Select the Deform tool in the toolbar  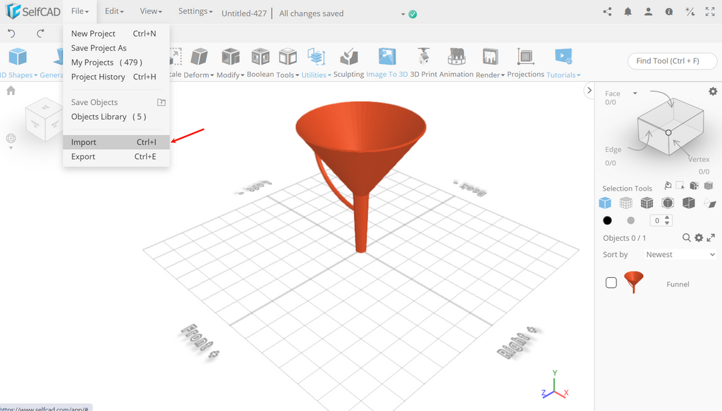199,57
